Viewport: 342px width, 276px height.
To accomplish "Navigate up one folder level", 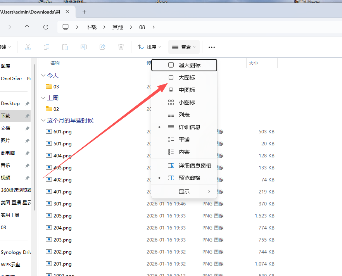I will [x=27, y=27].
